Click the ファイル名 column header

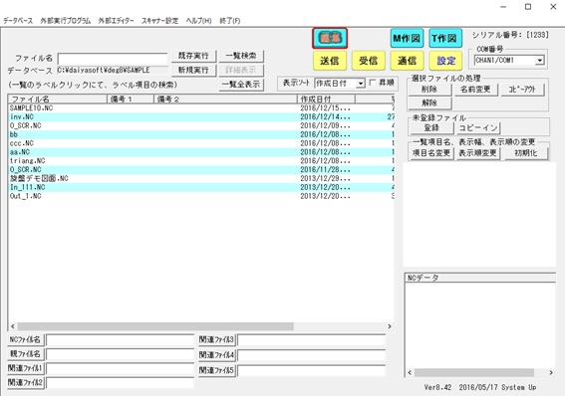[x=58, y=99]
